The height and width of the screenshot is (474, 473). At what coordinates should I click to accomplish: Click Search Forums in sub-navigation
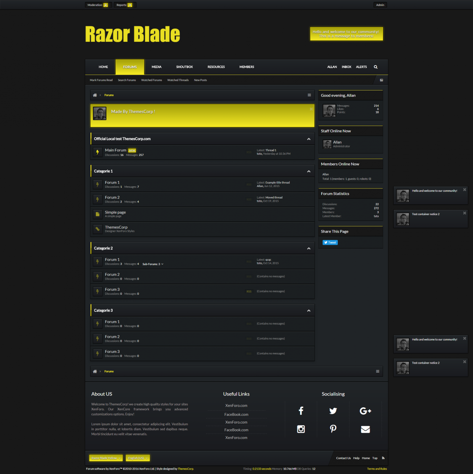pos(127,80)
